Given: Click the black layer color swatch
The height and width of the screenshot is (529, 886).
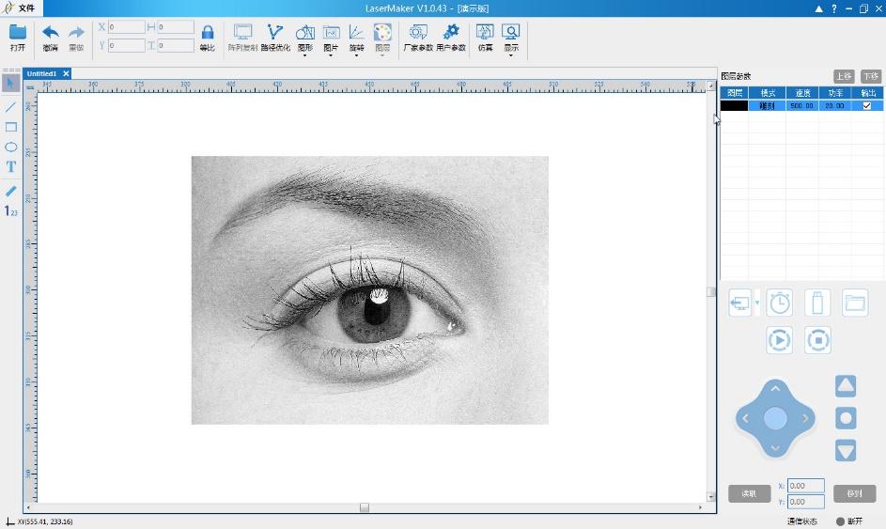Looking at the screenshot, I should click(x=734, y=106).
